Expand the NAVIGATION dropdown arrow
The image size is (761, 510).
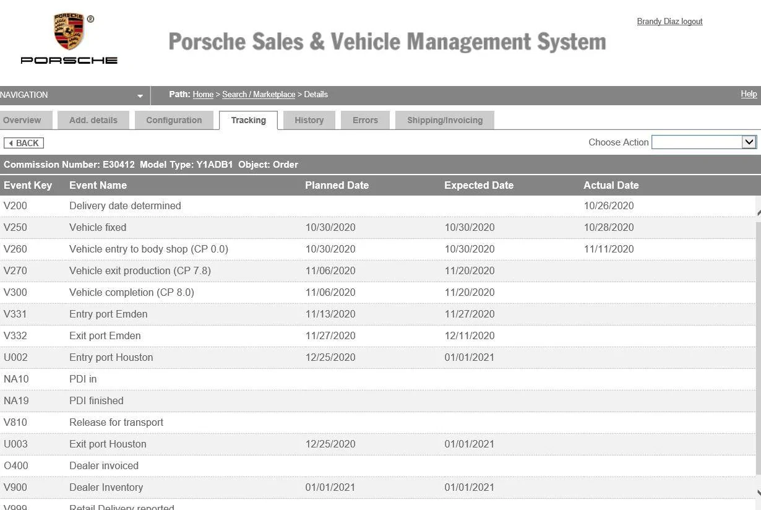click(140, 96)
